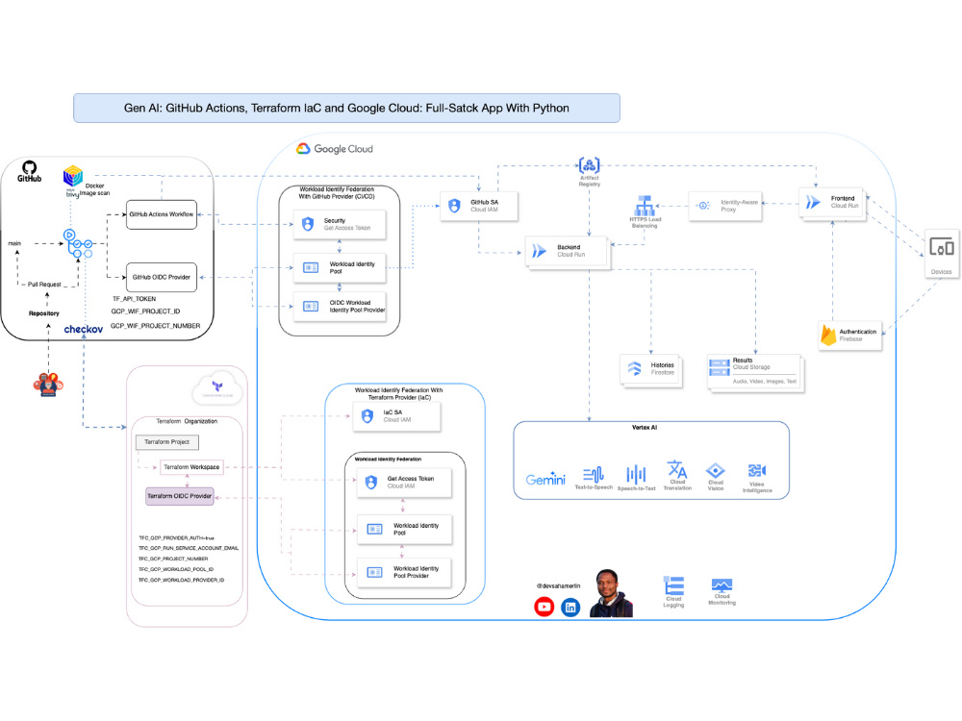Click the GitHub SA Cloud IAM shield icon
Screen dimensions: 962x721
[454, 206]
